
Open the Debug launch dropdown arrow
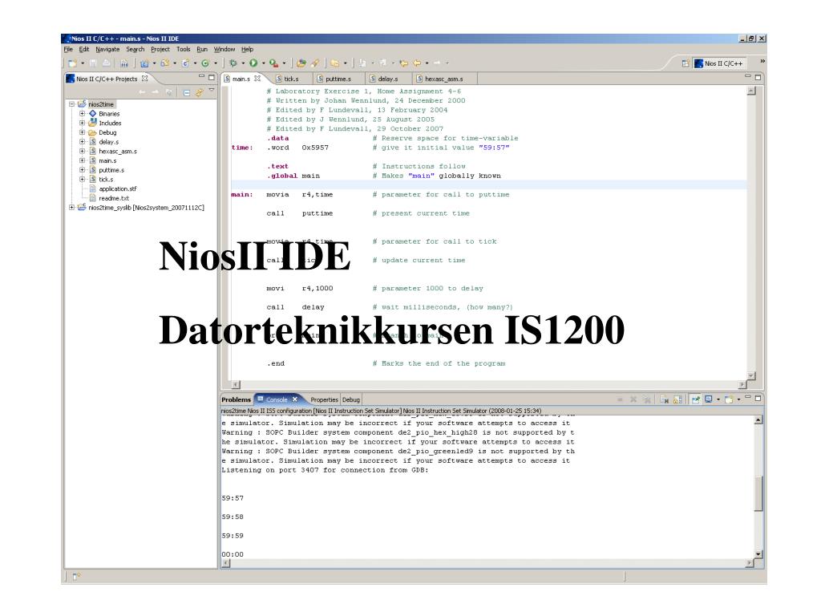click(x=243, y=63)
